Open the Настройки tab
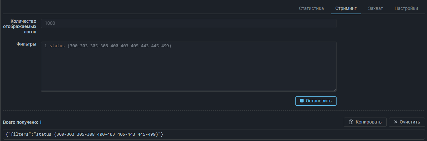 [x=406, y=8]
